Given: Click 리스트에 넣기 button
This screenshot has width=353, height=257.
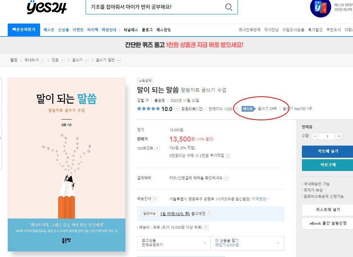Looking at the screenshot, I should pyautogui.click(x=328, y=210).
